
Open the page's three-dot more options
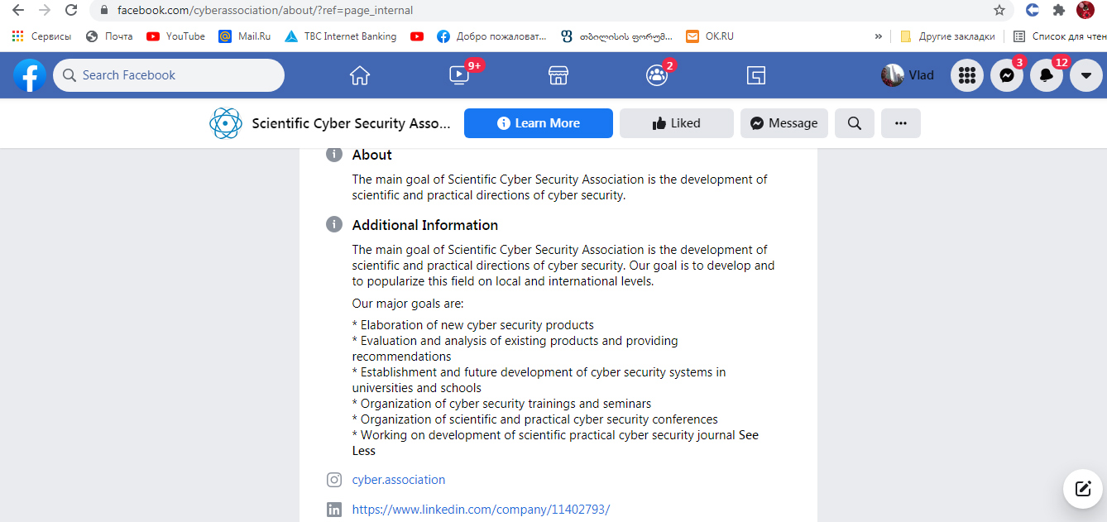pyautogui.click(x=901, y=123)
